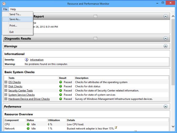
Task: Click the Component column header
Action: tap(15, 120)
